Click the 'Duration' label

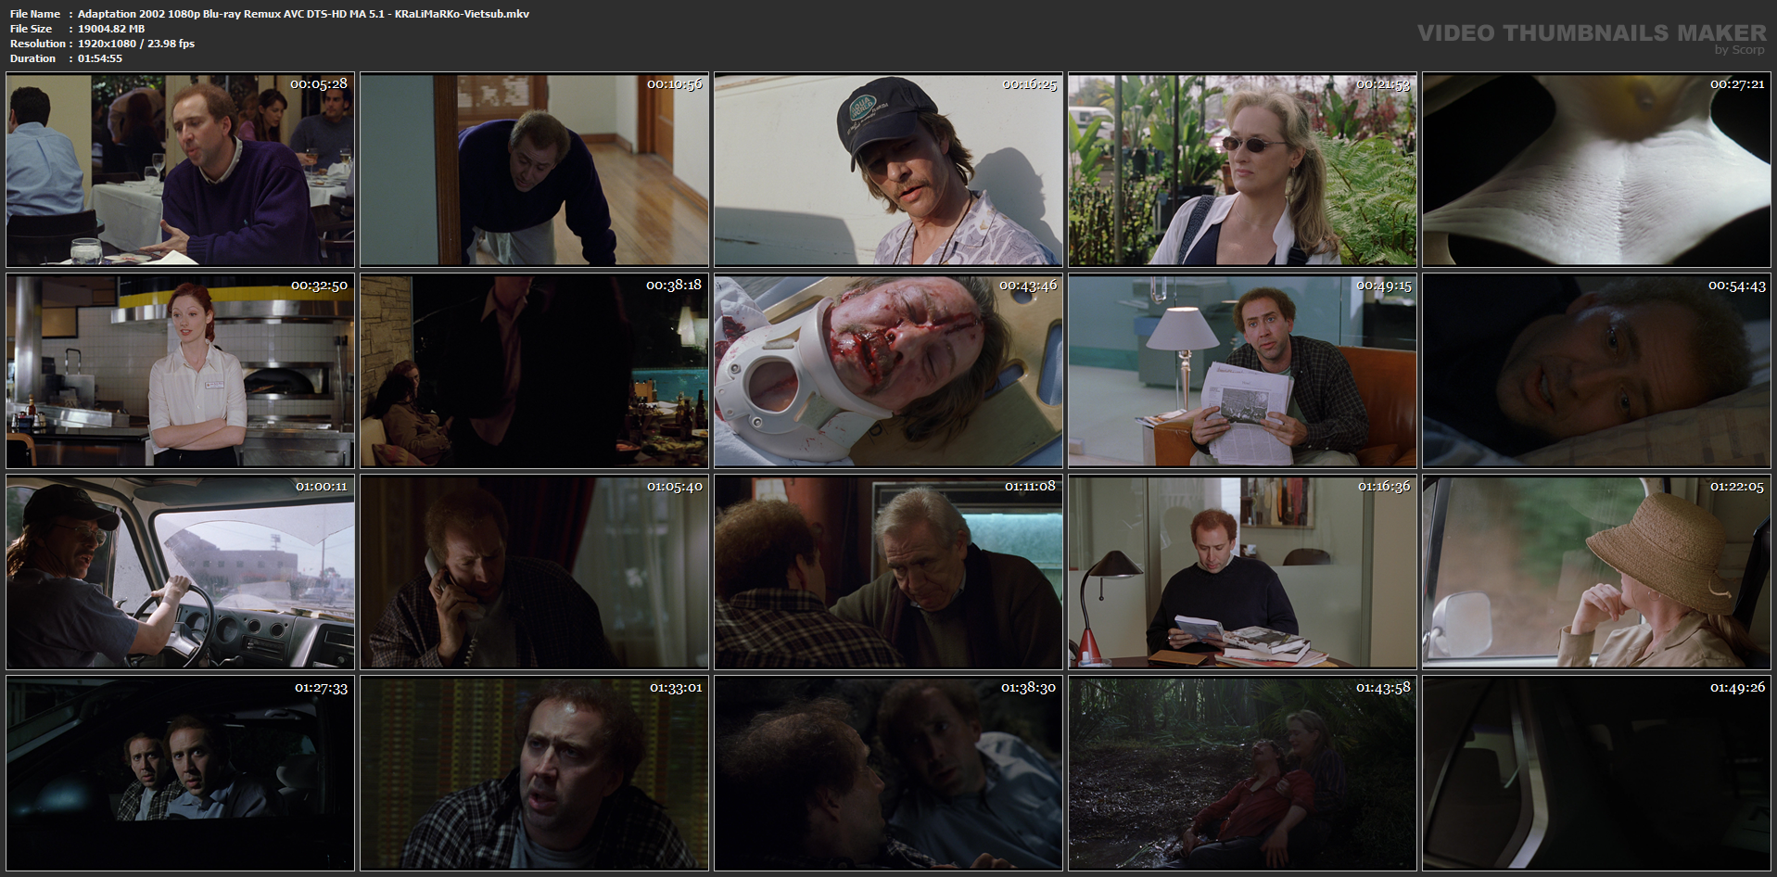pyautogui.click(x=33, y=58)
